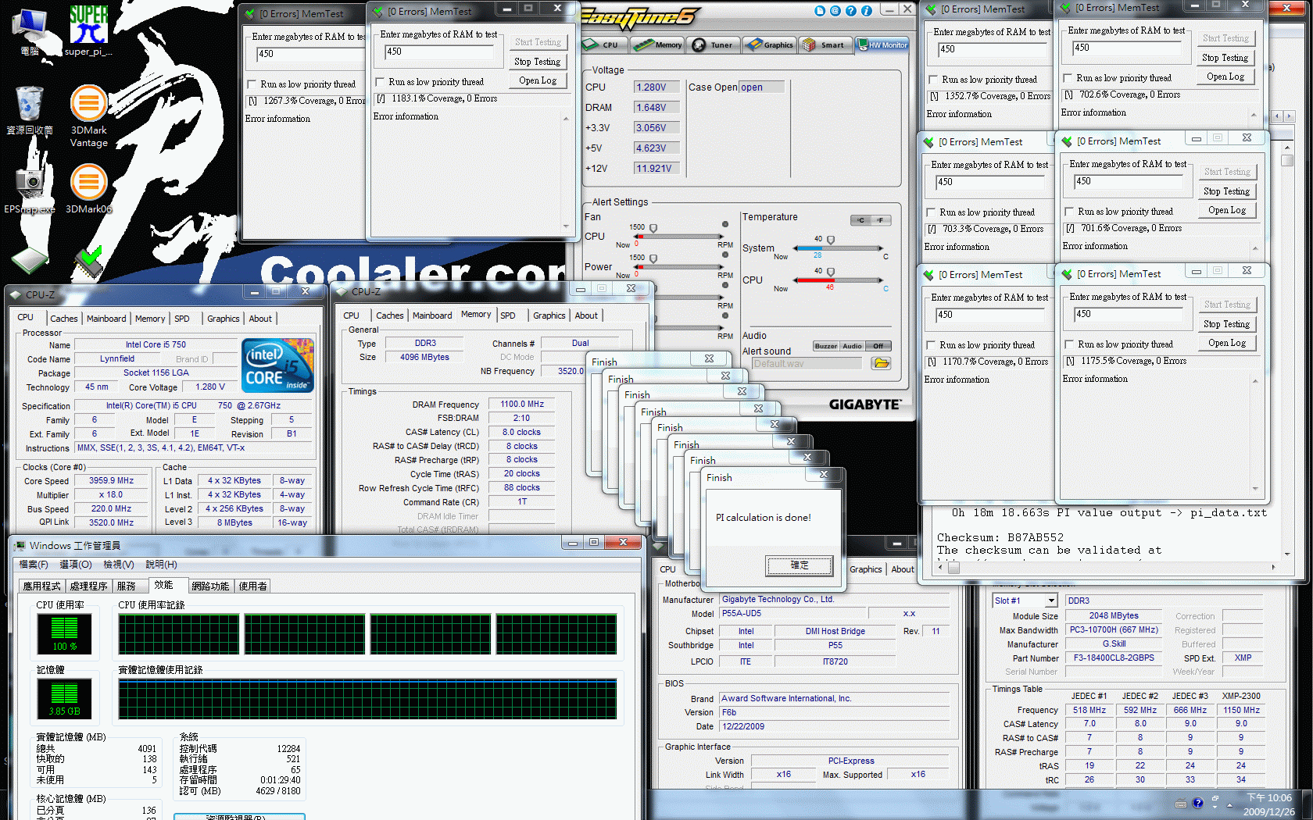
Task: Click the Super PI horizontal scrollbar thumb
Action: pos(954,569)
